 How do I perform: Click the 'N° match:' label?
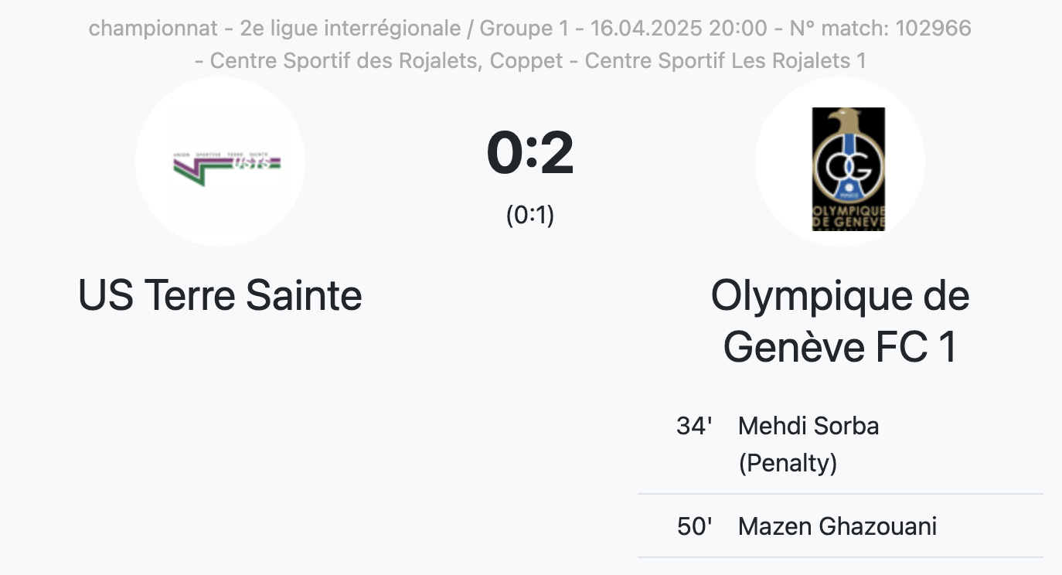point(839,29)
